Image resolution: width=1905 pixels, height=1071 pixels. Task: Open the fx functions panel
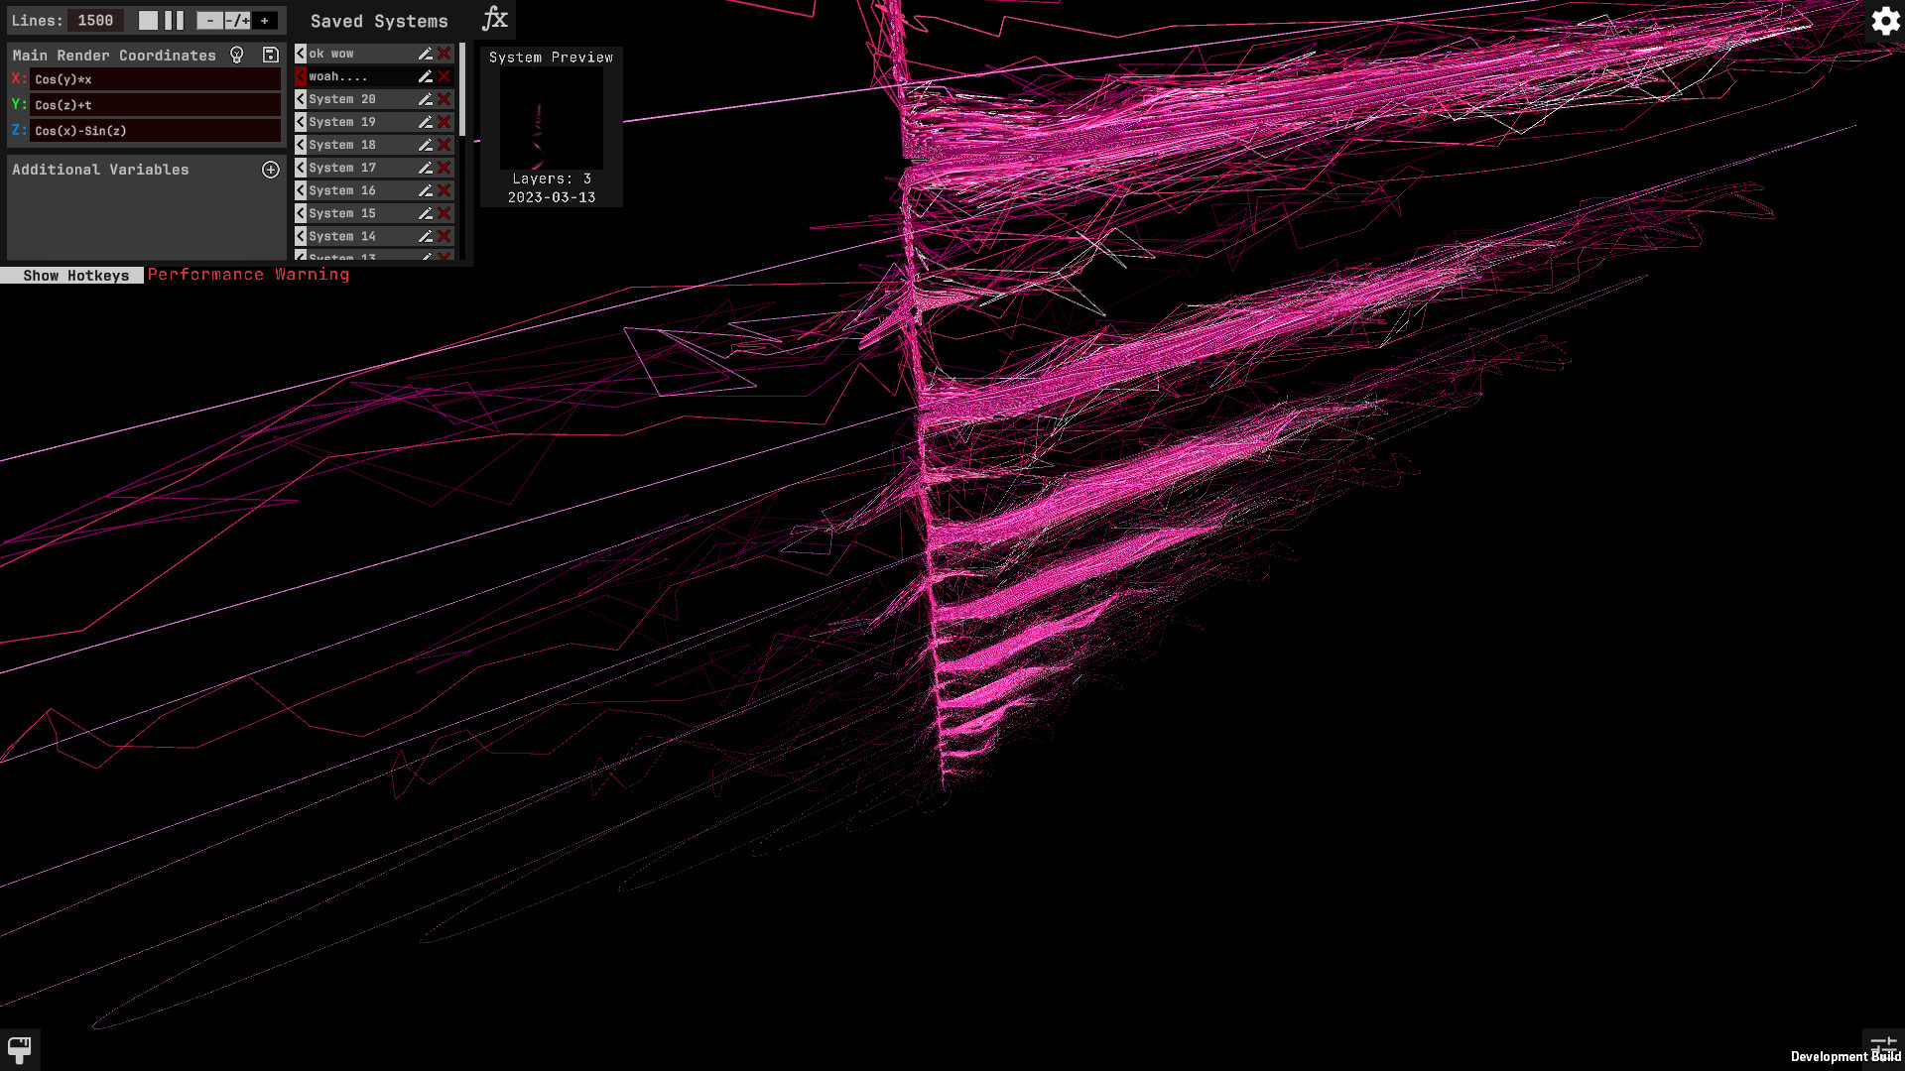[x=494, y=19]
